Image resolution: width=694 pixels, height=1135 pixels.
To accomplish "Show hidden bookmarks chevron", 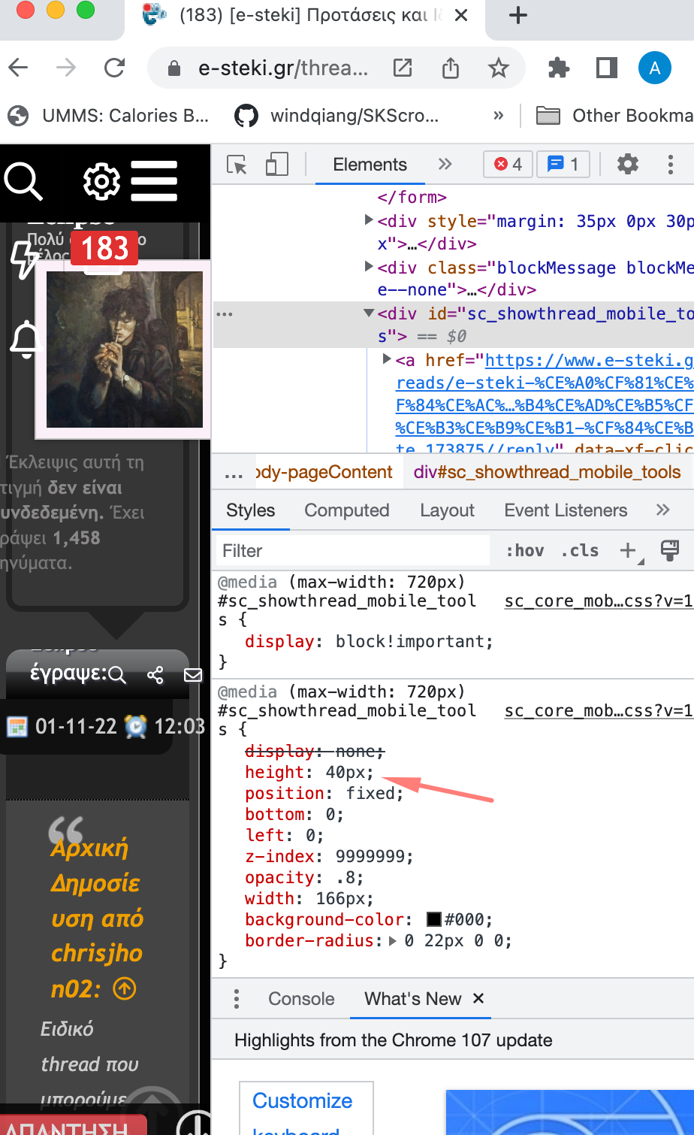I will (499, 116).
